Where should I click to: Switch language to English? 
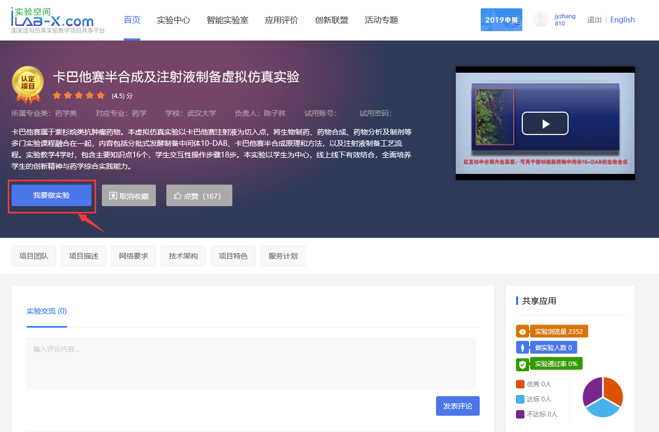click(x=622, y=20)
